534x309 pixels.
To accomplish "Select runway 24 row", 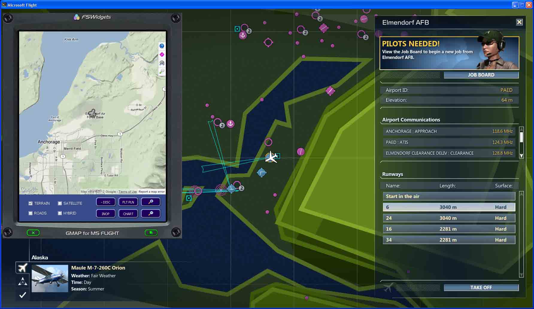I will 449,218.
